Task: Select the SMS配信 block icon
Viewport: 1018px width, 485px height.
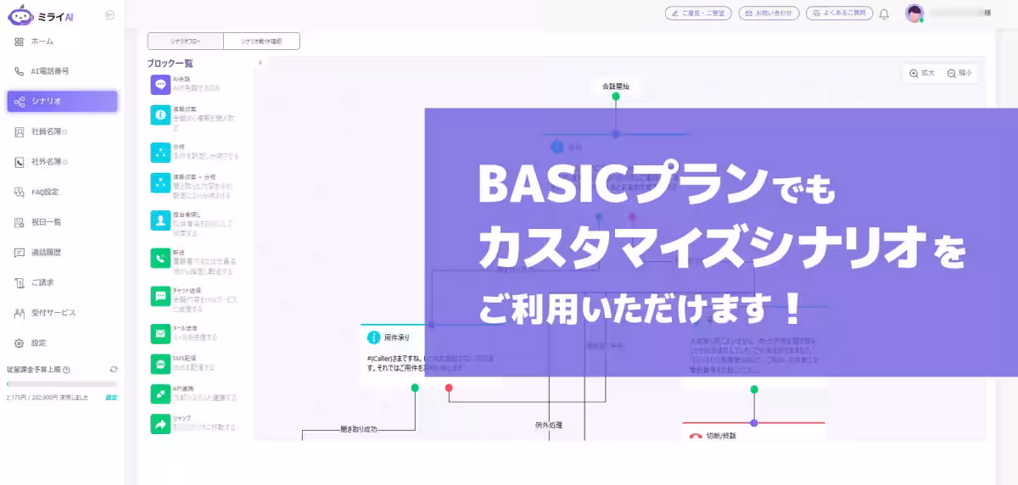Action: point(160,363)
